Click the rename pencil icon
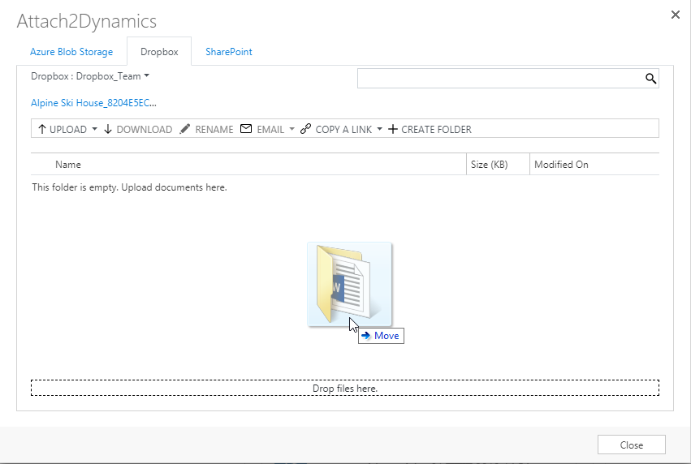 pos(185,129)
